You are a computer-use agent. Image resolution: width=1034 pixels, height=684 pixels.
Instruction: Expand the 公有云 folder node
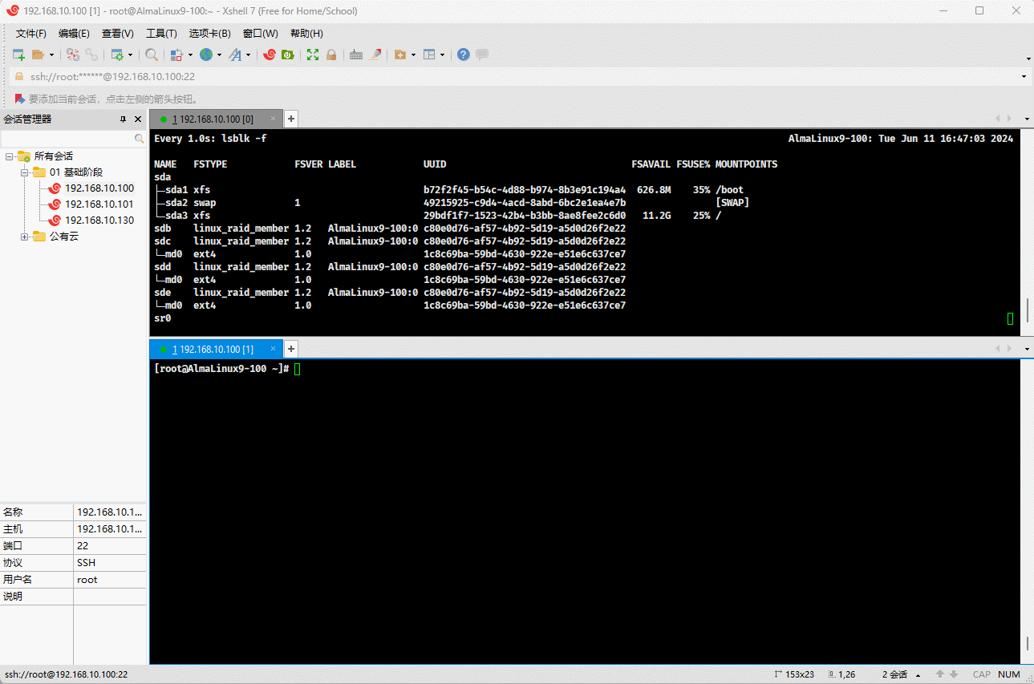[x=25, y=237]
